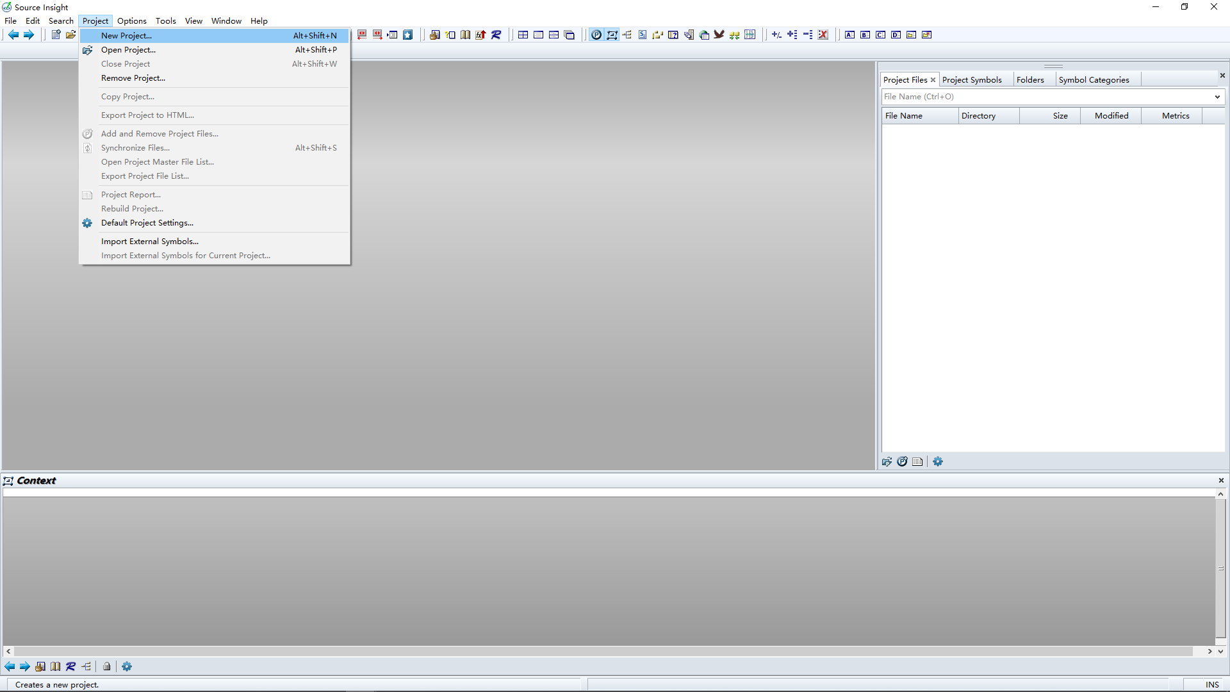Select layout B toolbar icon
This screenshot has height=692, width=1230.
click(865, 35)
